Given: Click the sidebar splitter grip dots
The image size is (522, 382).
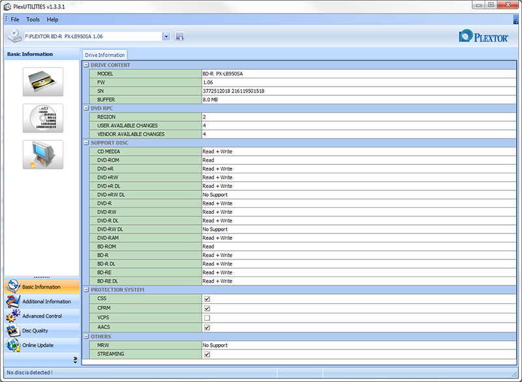Looking at the screenshot, I should pos(42,277).
